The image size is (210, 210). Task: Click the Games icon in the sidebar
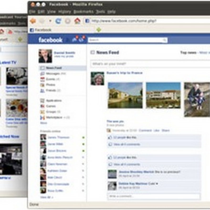(x=43, y=106)
